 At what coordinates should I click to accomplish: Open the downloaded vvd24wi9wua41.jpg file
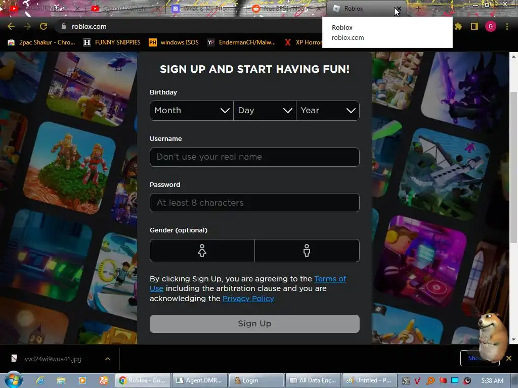tap(53, 359)
